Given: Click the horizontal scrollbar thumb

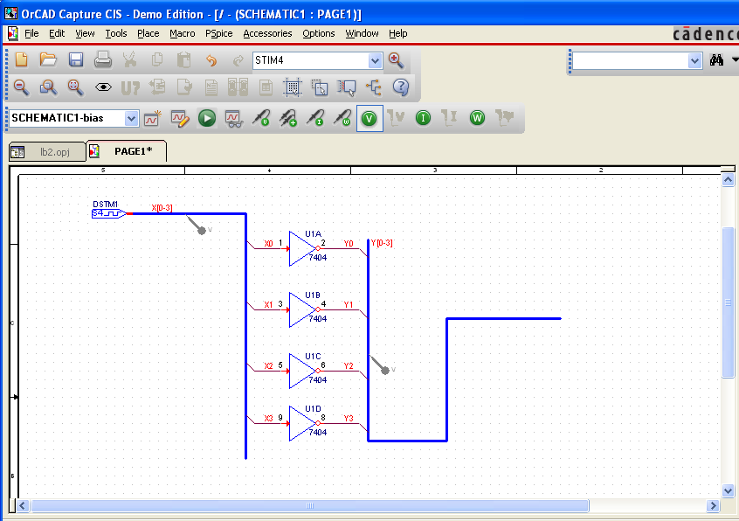Looking at the screenshot, I should (309, 506).
